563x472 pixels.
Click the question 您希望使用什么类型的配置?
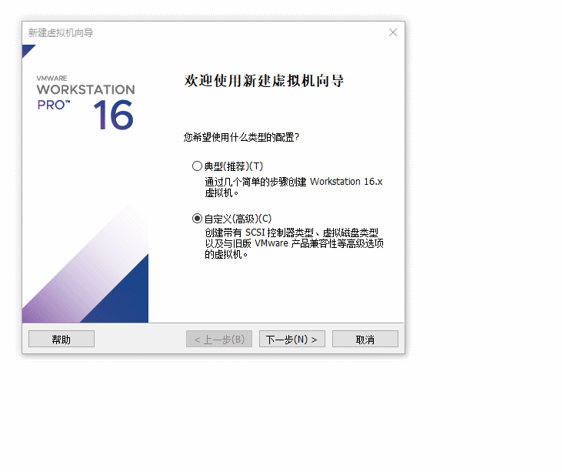(x=242, y=137)
